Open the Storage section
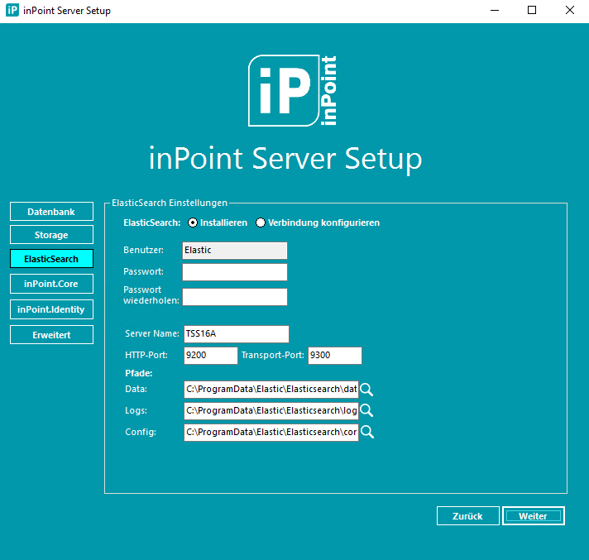The height and width of the screenshot is (560, 589). (x=51, y=235)
